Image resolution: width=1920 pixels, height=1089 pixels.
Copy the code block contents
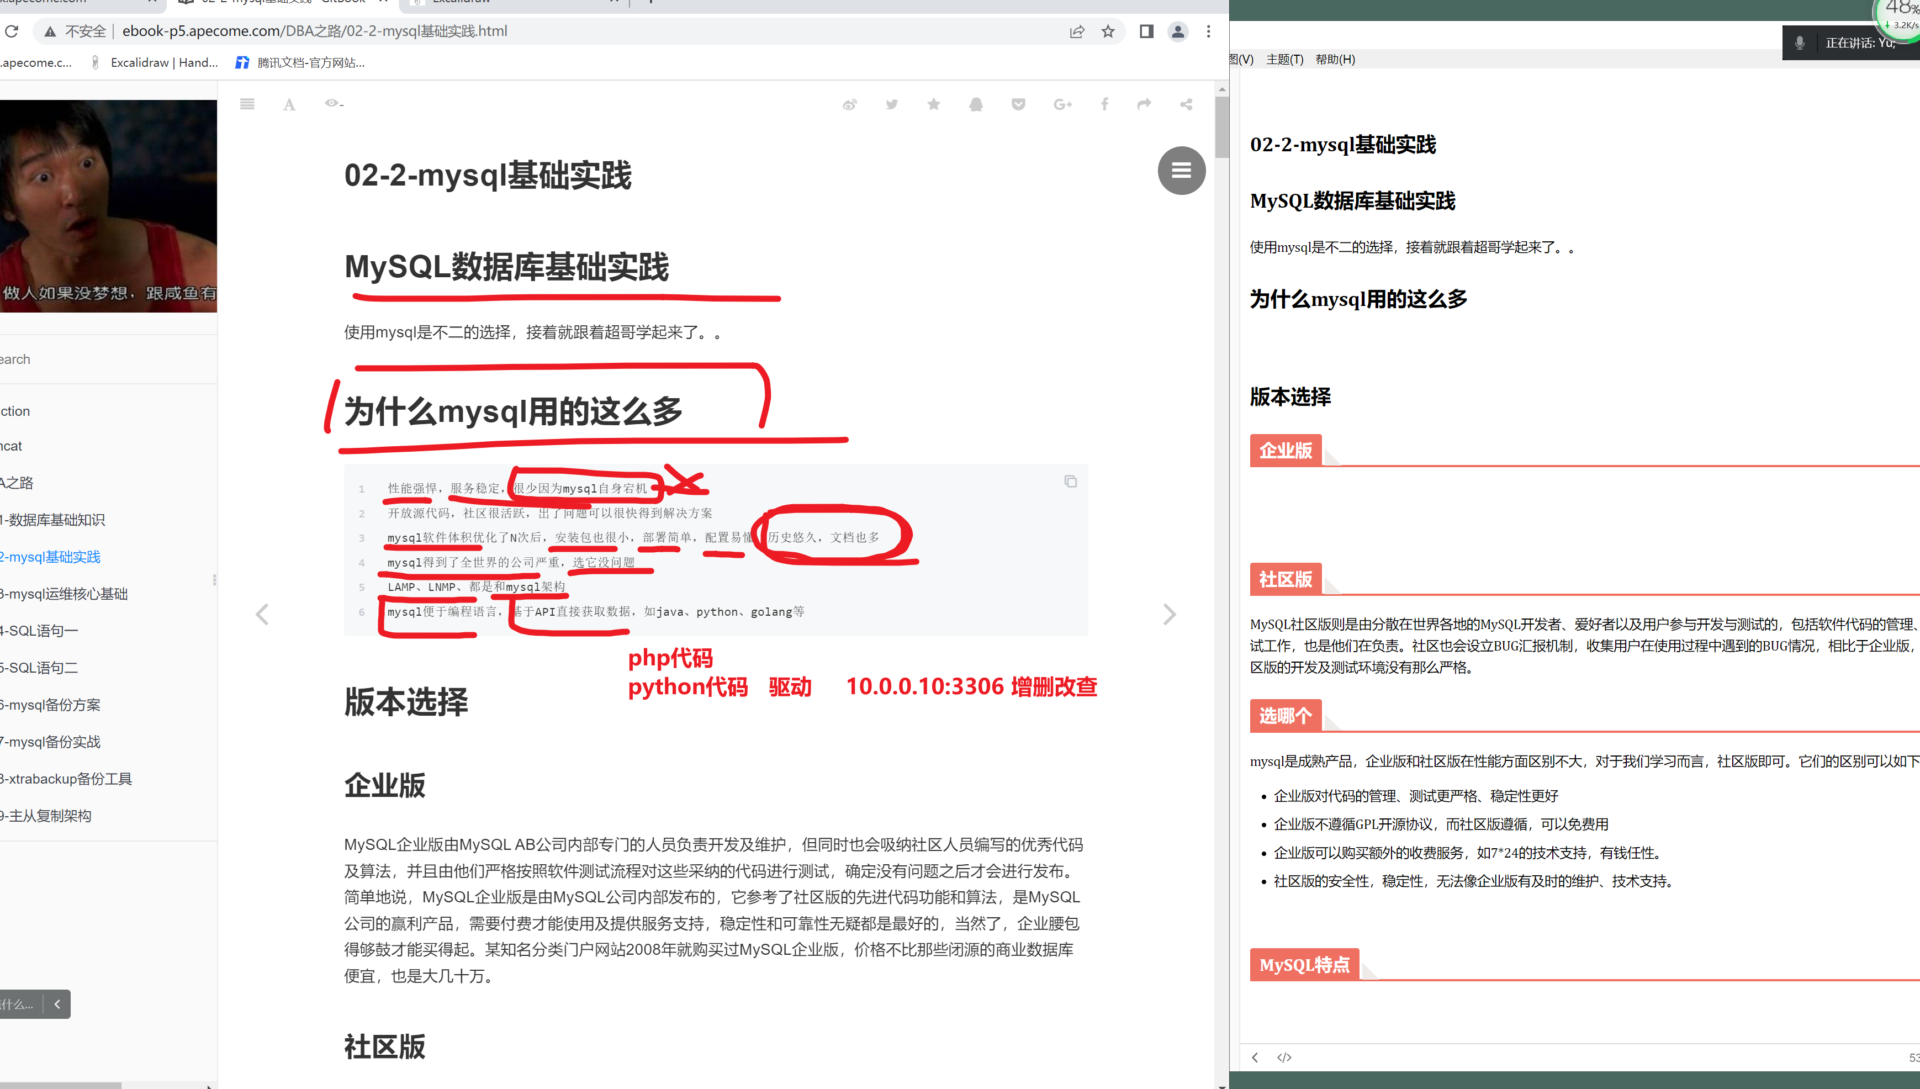coord(1070,481)
